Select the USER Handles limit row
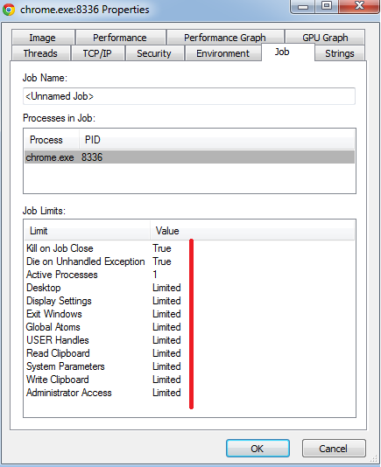The height and width of the screenshot is (467, 381). [189, 340]
